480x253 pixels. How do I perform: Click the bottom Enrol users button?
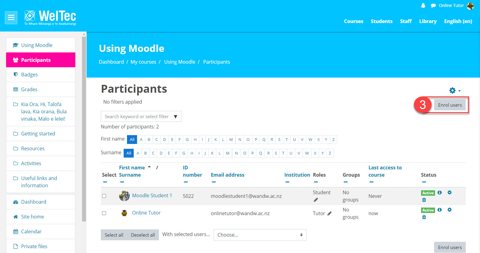click(450, 247)
